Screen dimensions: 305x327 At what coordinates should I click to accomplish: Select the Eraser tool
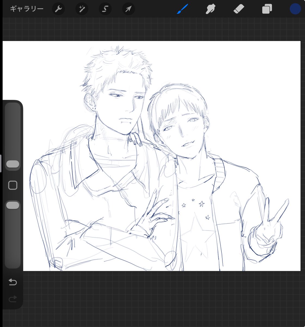(x=239, y=9)
